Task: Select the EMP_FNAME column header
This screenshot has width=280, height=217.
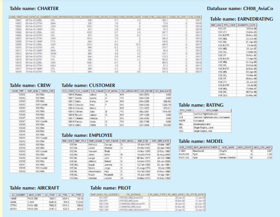Action: click(x=112, y=141)
